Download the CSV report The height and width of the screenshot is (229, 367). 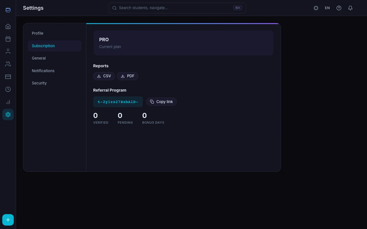(104, 76)
